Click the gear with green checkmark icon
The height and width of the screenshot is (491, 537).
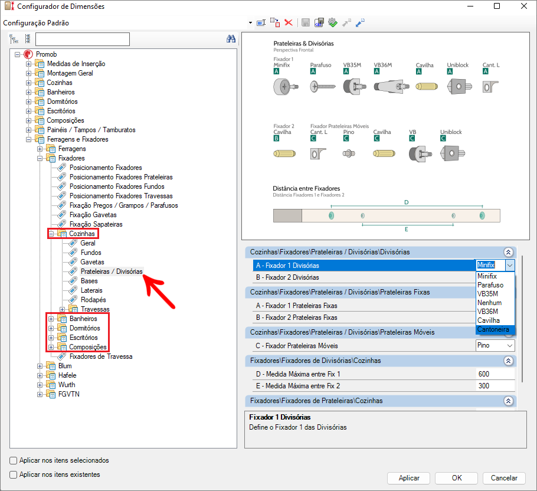tap(332, 22)
